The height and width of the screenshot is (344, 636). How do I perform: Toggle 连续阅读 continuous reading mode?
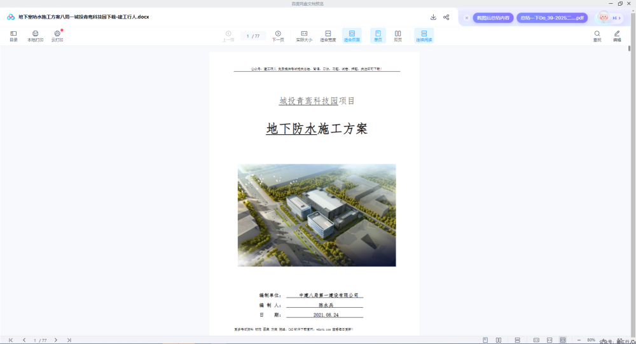coord(424,36)
